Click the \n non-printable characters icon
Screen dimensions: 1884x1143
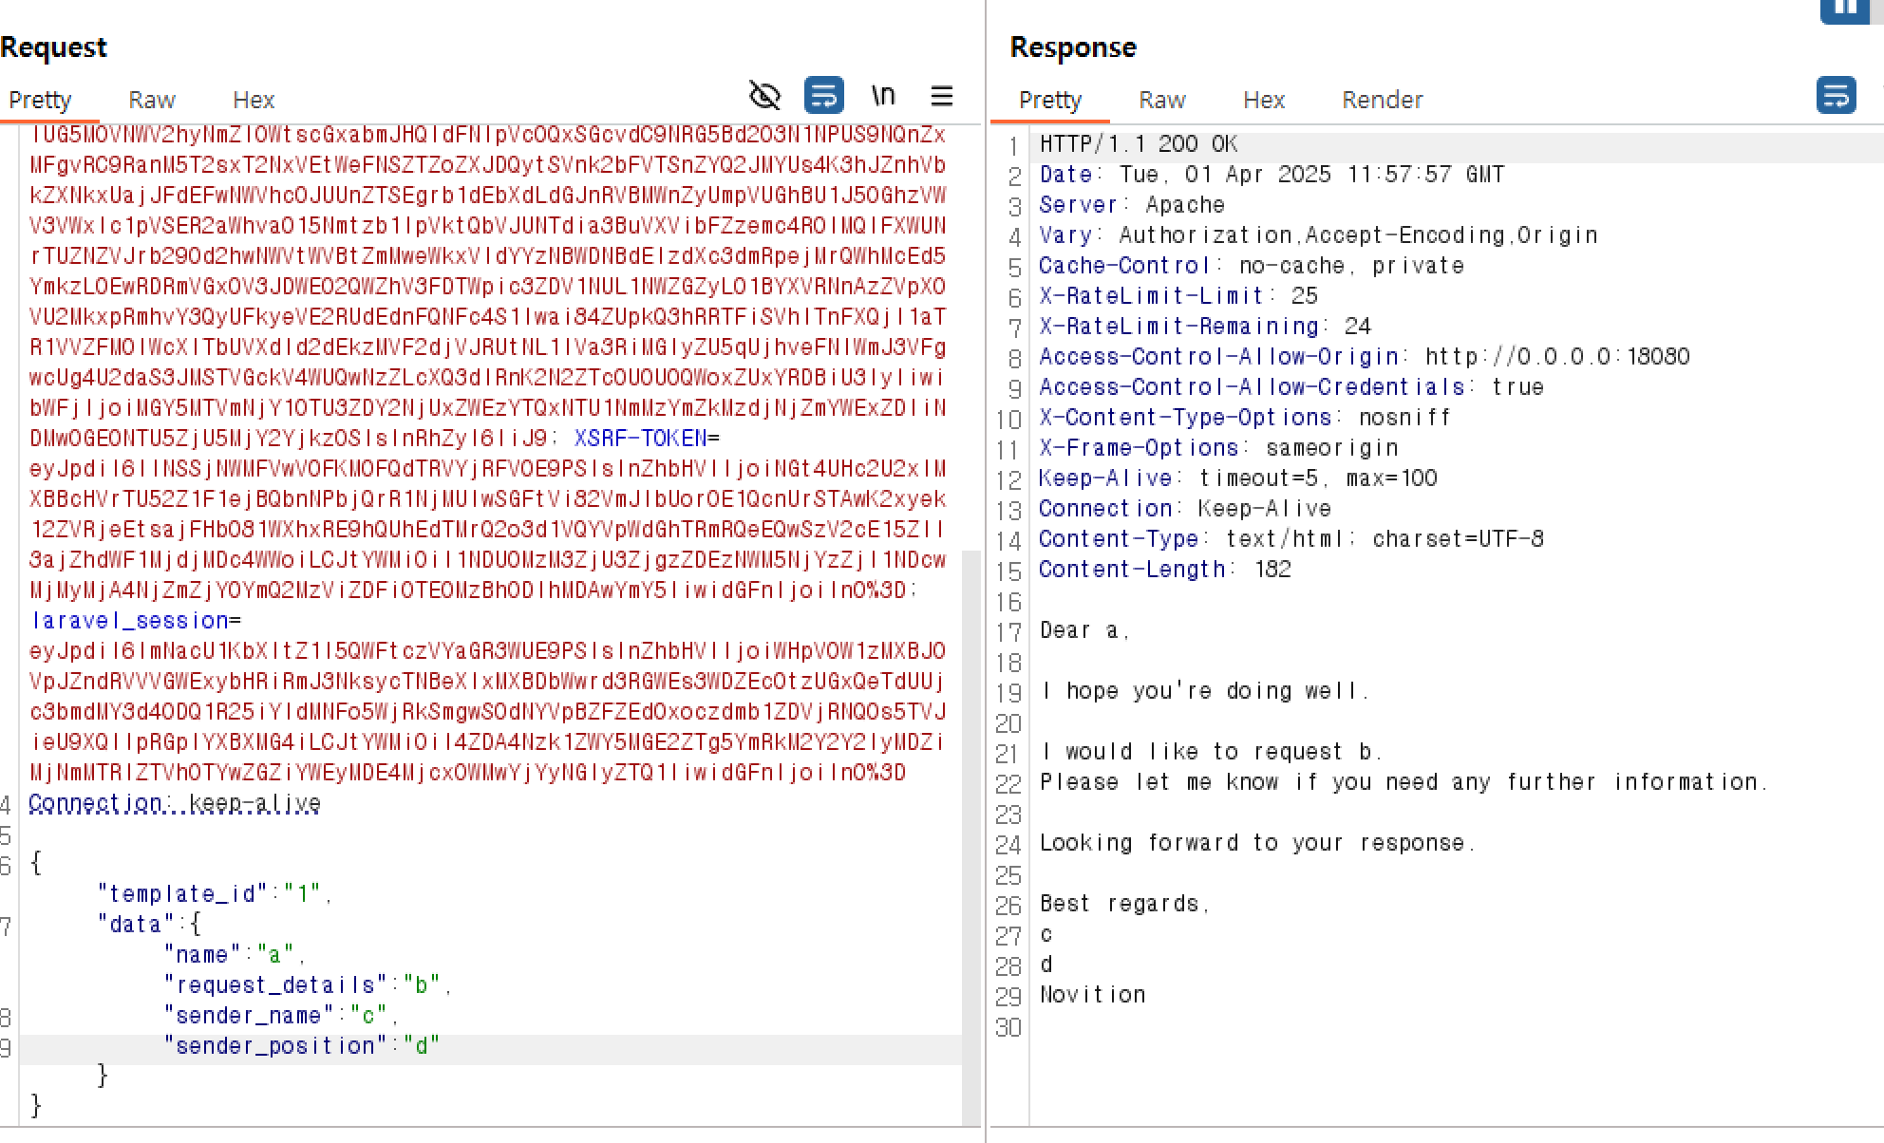882,96
